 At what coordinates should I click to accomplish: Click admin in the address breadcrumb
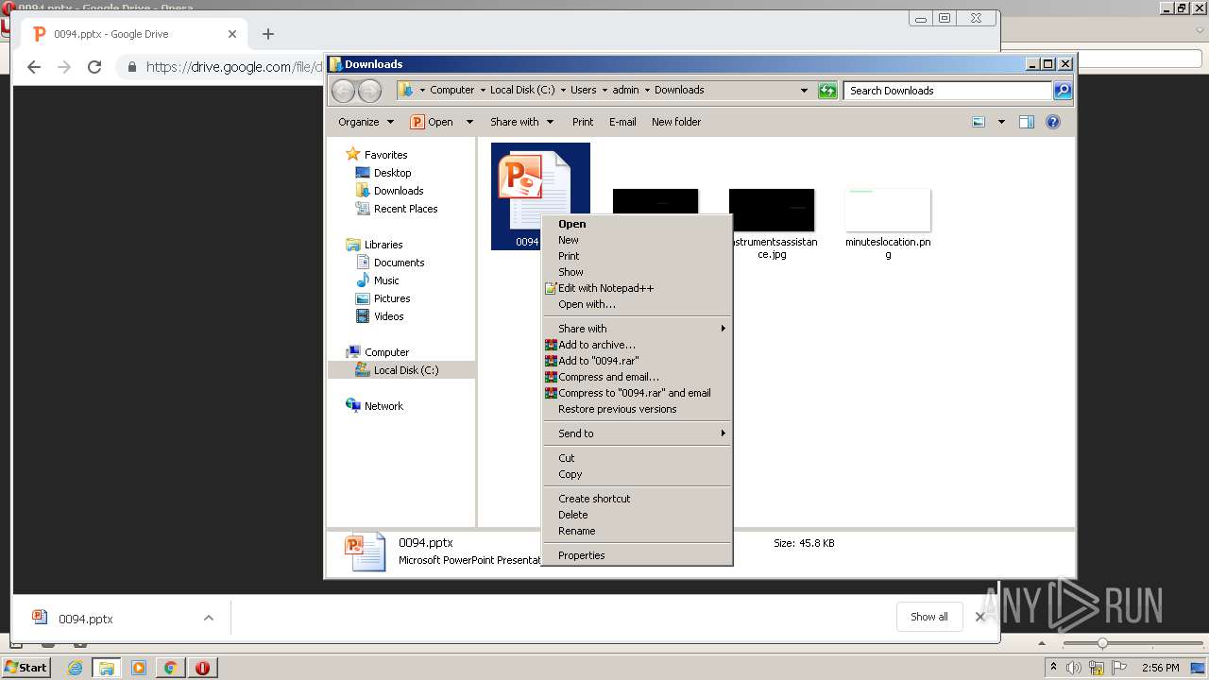coord(625,91)
